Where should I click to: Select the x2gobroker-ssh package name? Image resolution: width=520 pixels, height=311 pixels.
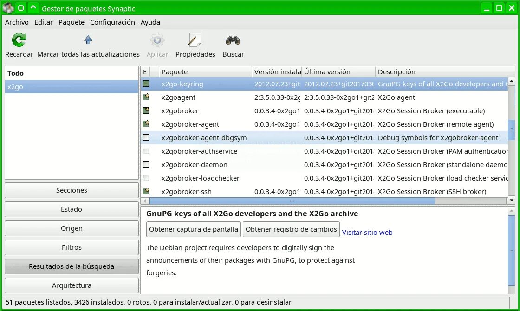click(x=186, y=192)
